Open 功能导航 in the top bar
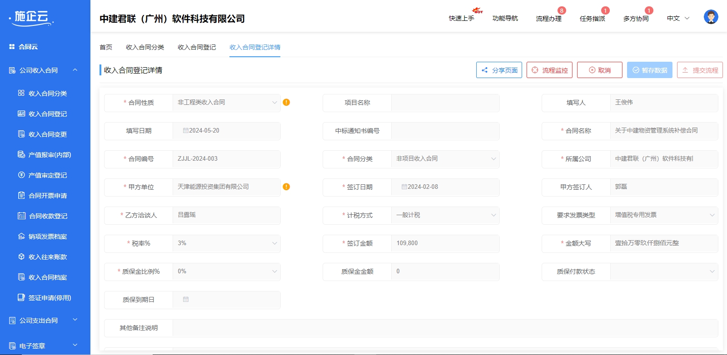727x355 pixels. coord(505,18)
